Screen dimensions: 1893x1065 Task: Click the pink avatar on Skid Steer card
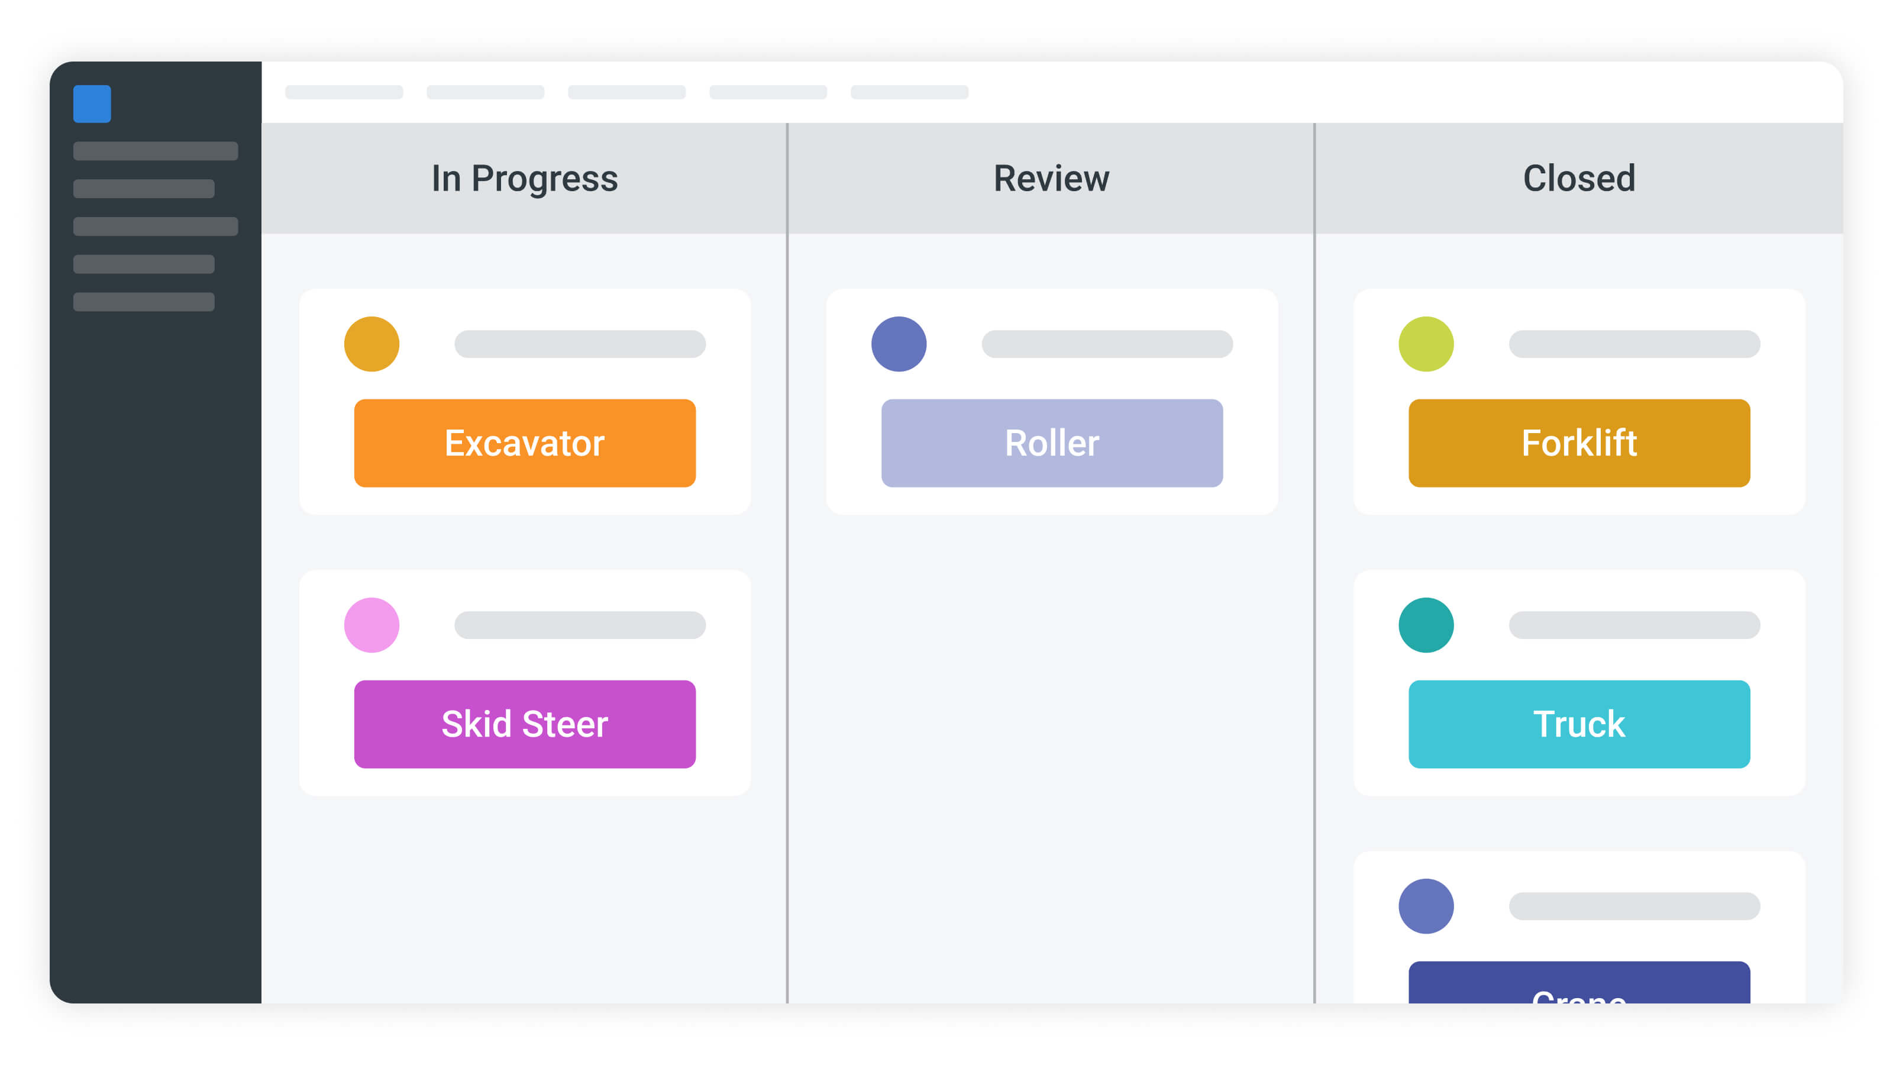(x=372, y=625)
